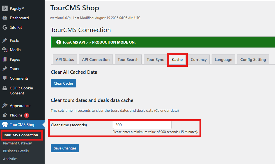
Task: Click the version and last modified text
Action: coord(95,18)
